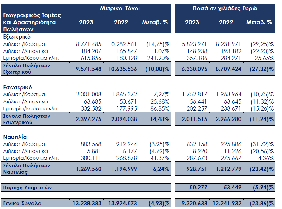Select the 'Εξωτερικό' section heading
The width and height of the screenshot is (282, 209).
(x=17, y=37)
